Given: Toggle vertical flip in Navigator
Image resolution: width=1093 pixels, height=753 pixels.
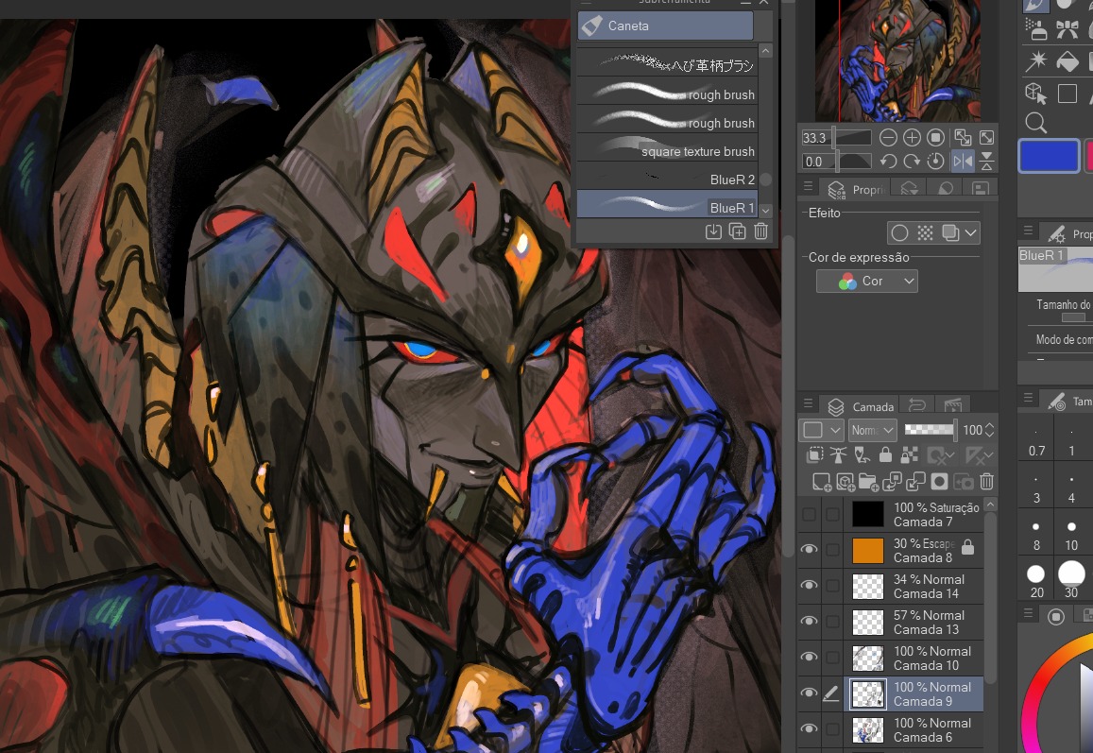Looking at the screenshot, I should click(987, 161).
